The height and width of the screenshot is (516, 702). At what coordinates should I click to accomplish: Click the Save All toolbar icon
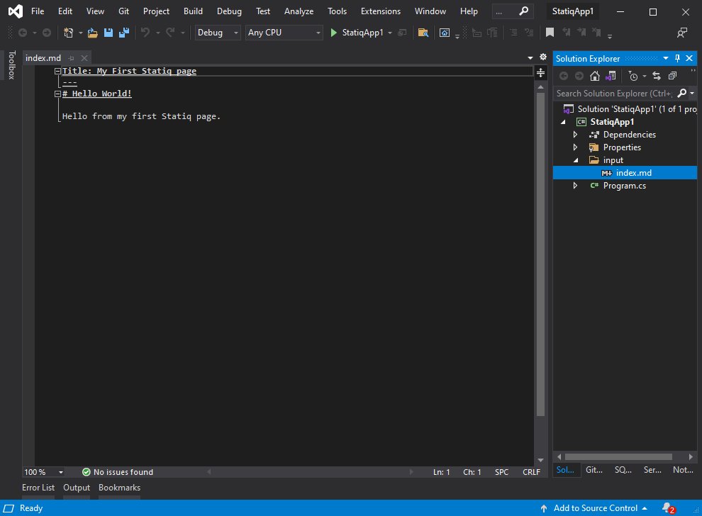pos(124,33)
